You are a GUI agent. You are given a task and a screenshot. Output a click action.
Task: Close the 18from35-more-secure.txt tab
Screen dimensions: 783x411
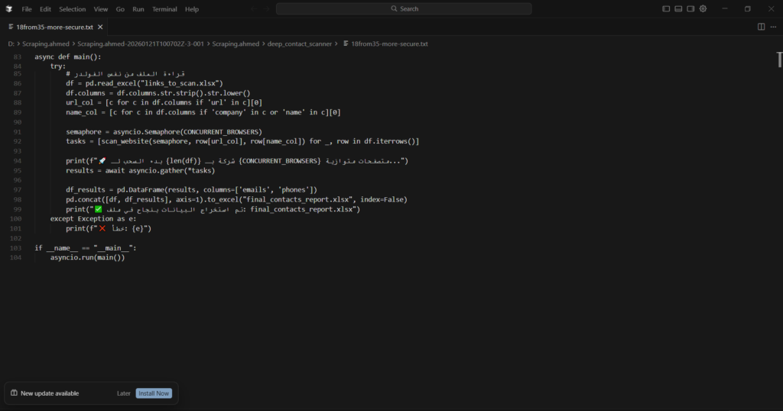click(100, 27)
